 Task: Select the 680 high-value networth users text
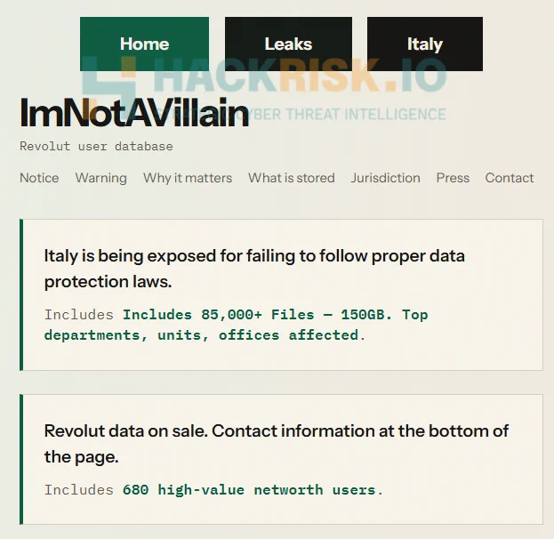coord(253,490)
